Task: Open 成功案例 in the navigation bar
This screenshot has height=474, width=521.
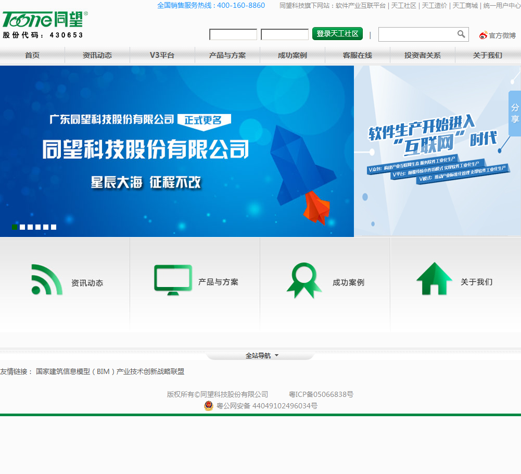Action: (293, 55)
